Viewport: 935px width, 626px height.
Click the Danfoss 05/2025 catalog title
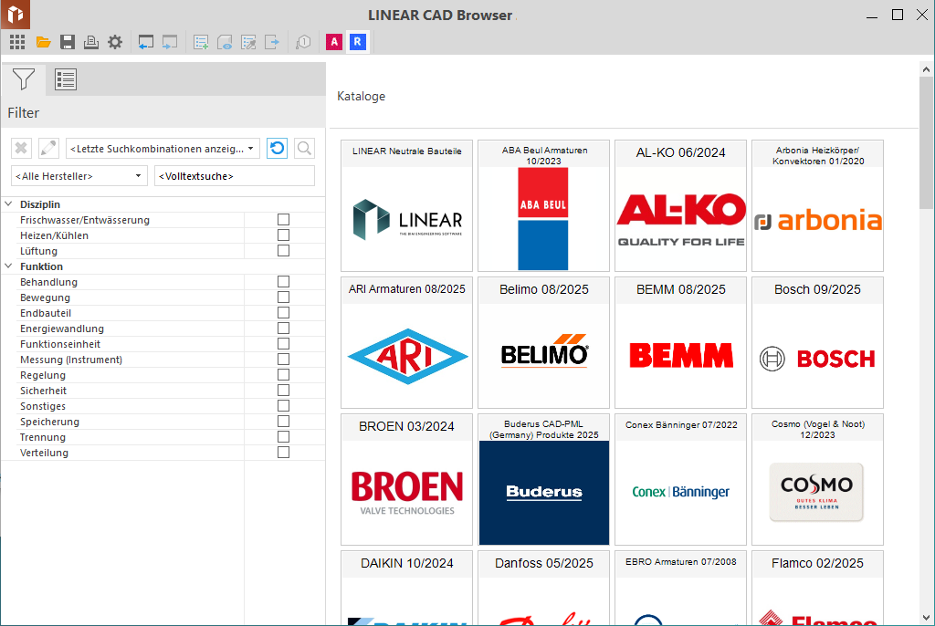coord(544,563)
